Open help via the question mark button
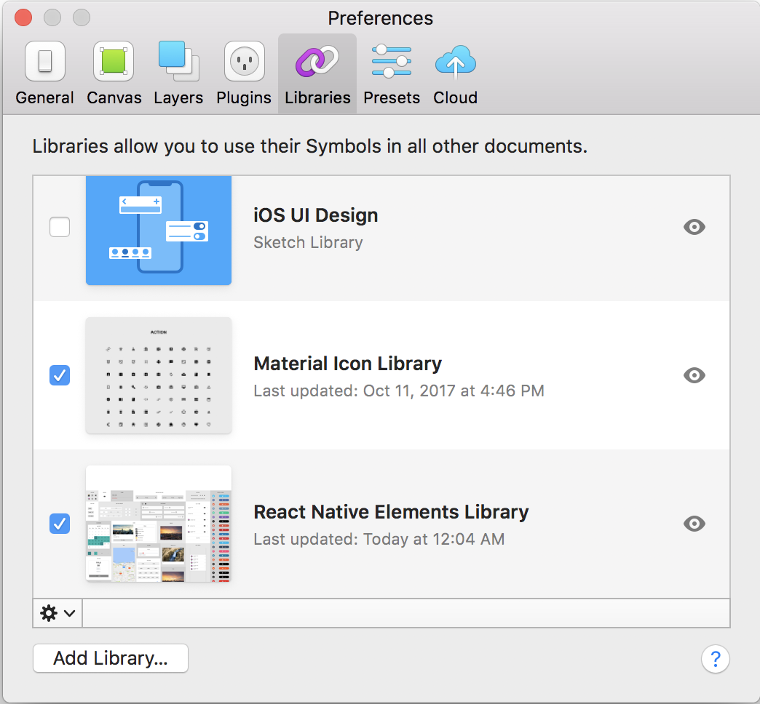Screen dimensions: 760x704 click(x=716, y=659)
